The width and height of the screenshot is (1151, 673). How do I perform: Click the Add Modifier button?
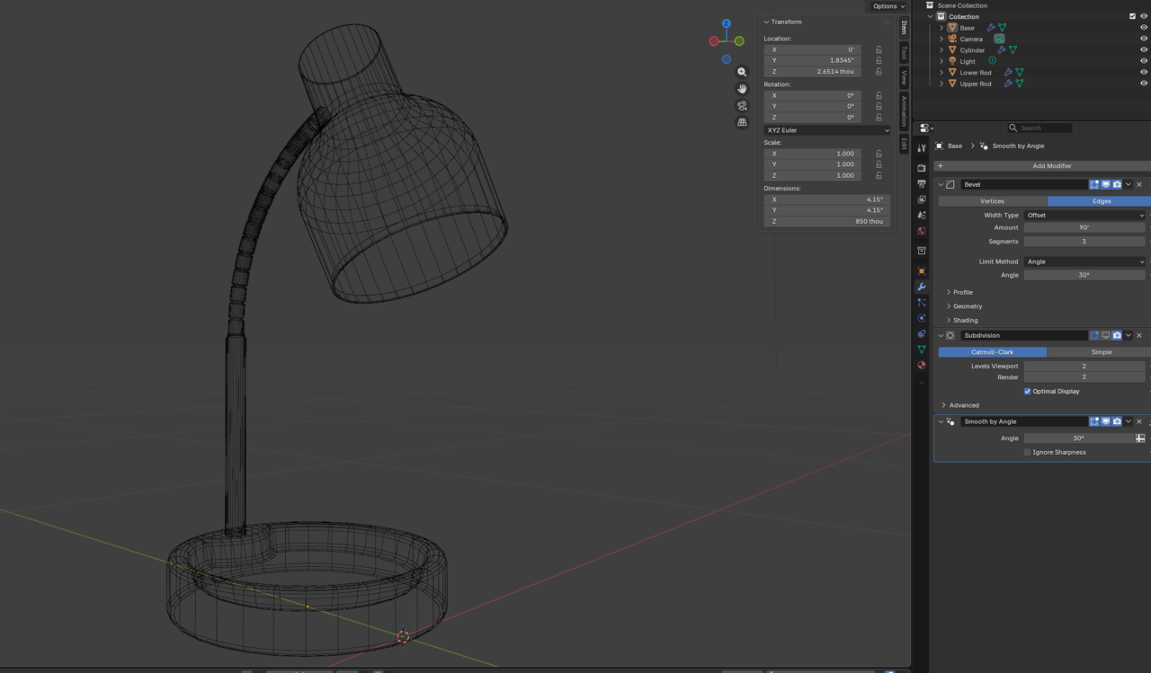pos(1051,165)
